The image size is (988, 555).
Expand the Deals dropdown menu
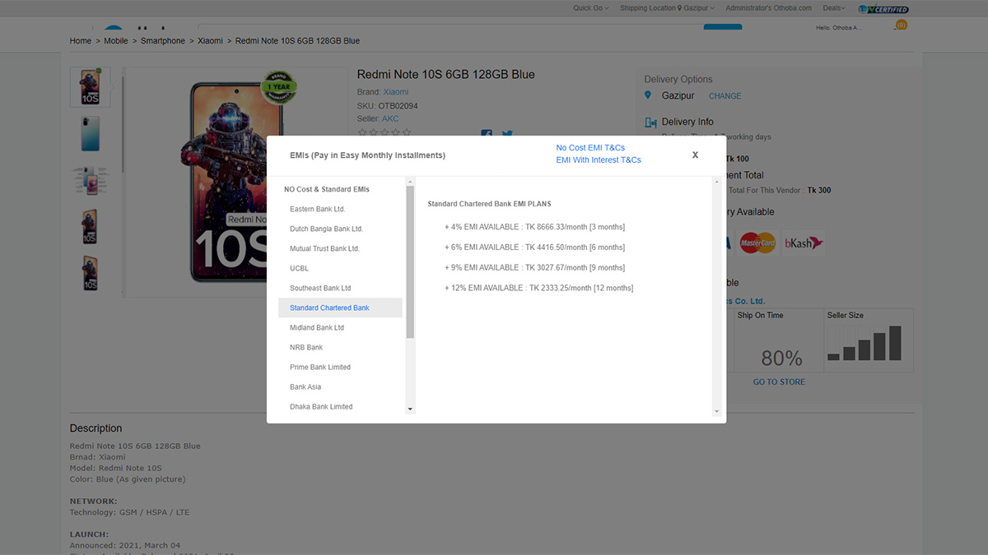click(x=834, y=8)
